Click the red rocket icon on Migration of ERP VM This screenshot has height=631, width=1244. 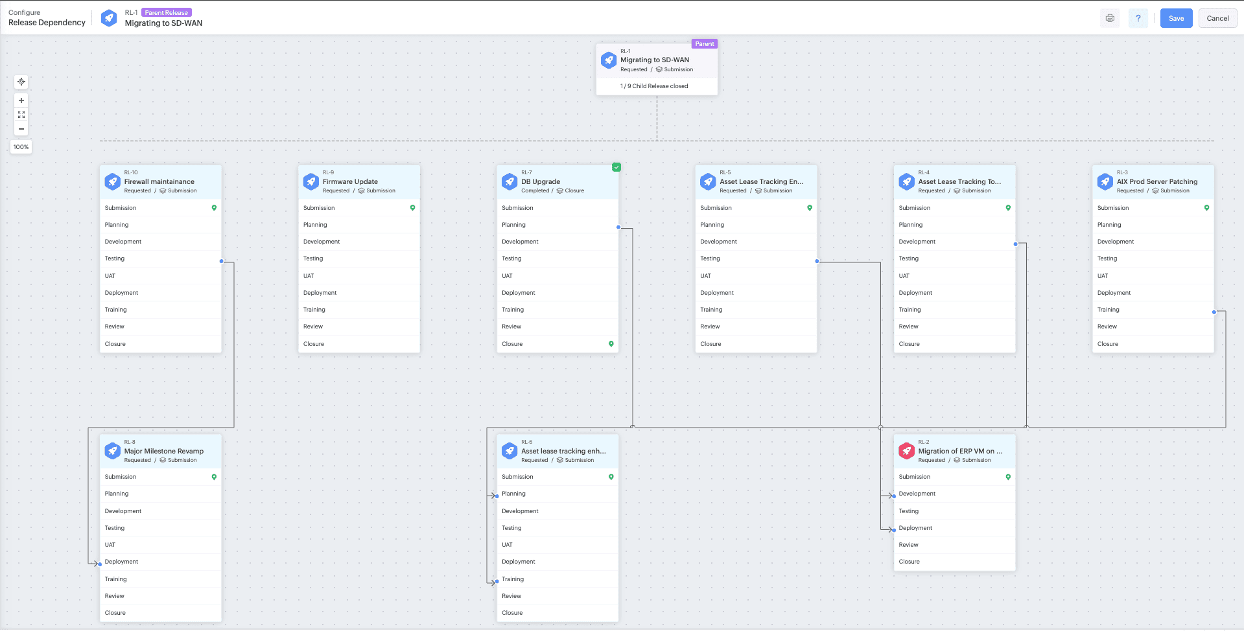(x=906, y=451)
